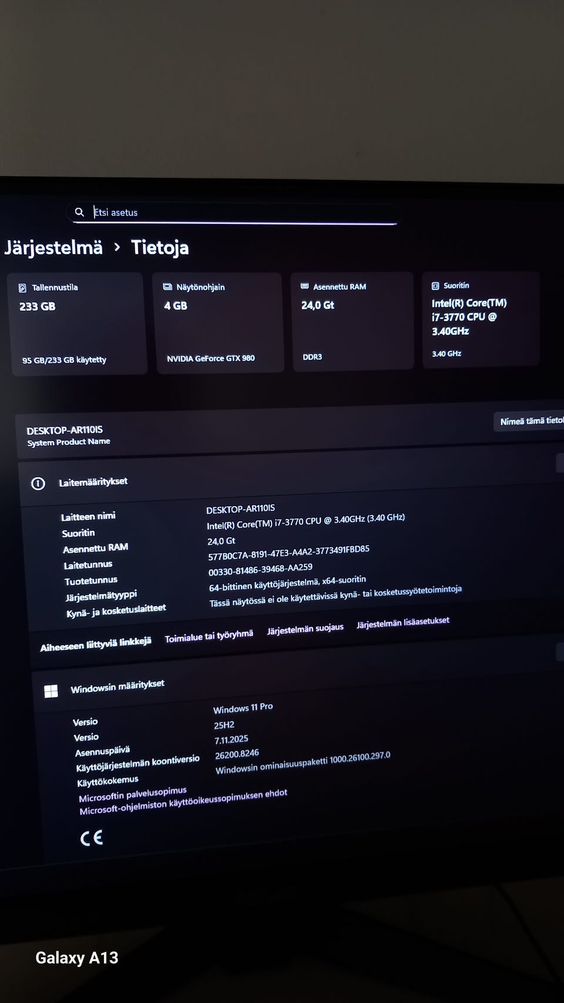The width and height of the screenshot is (564, 1003).
Task: Select 'Windowsin ominaisuuspaketti 1000.26100.297.0' text
Action: [303, 763]
